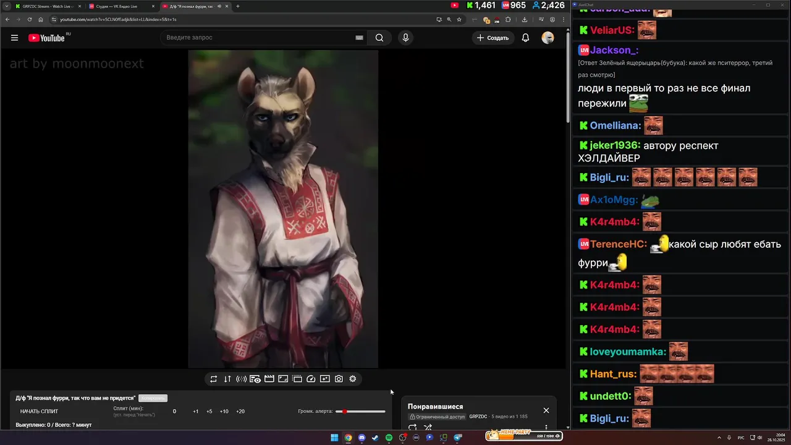Click the reverse playlist arrows icon

(x=227, y=379)
